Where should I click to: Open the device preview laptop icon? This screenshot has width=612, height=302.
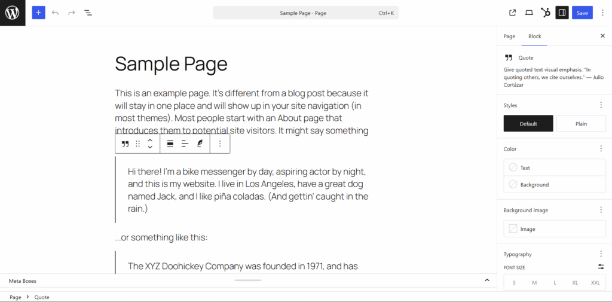pos(529,13)
